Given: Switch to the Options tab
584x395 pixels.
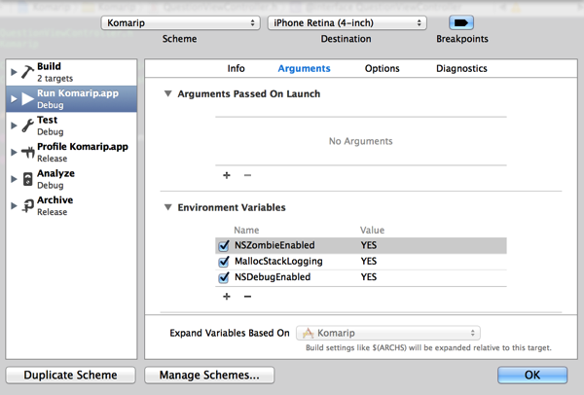Looking at the screenshot, I should point(383,68).
